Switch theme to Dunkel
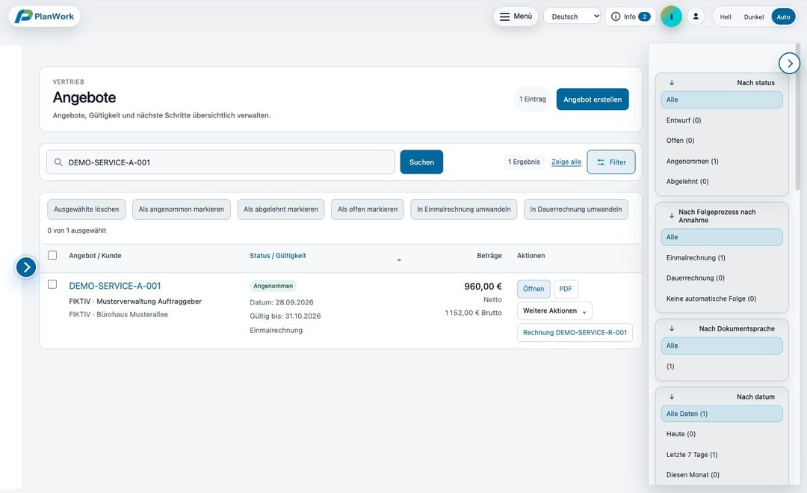The width and height of the screenshot is (807, 493). point(753,17)
